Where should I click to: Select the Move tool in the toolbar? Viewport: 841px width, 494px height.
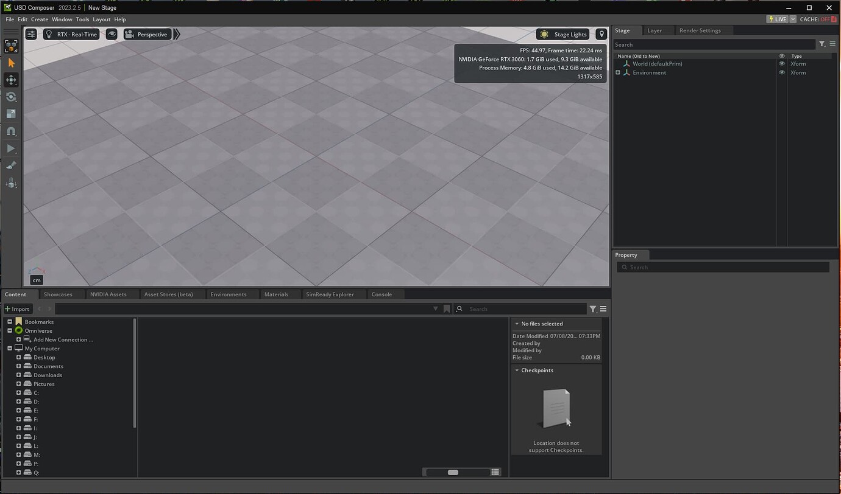click(x=11, y=80)
